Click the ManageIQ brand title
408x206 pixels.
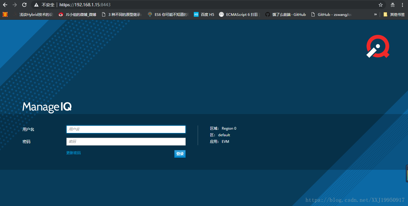click(47, 107)
